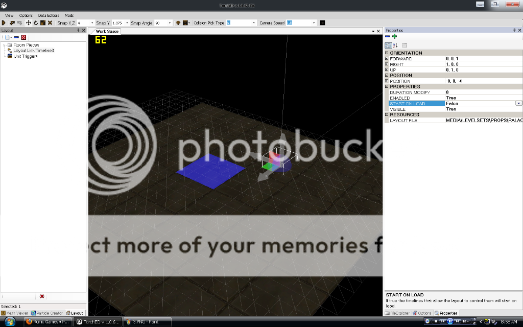This screenshot has height=327, width=523.
Task: Sort properties alphabetically
Action: [x=395, y=45]
